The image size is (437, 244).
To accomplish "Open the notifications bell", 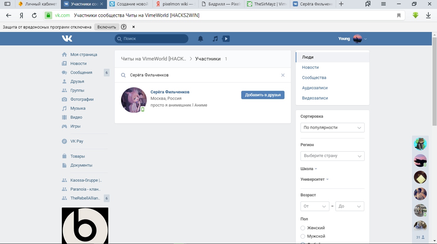I will tap(200, 39).
